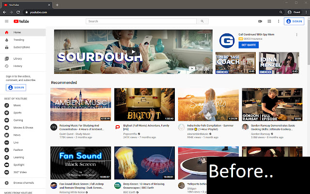Open Gordon Ramsay Demonstrates Basic Cooking title
Viewport: 310px width, 194px height.
(273, 127)
